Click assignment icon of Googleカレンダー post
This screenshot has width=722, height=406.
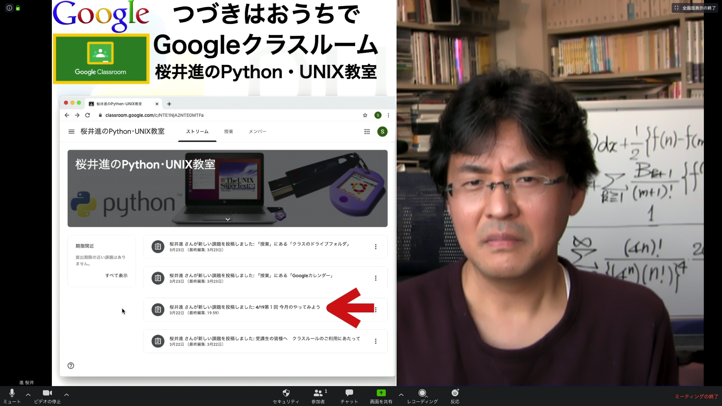click(158, 278)
